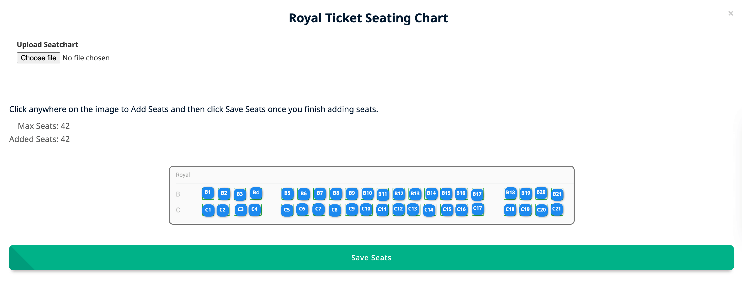Click seat B10 on the chart
The image size is (742, 282).
click(x=367, y=193)
